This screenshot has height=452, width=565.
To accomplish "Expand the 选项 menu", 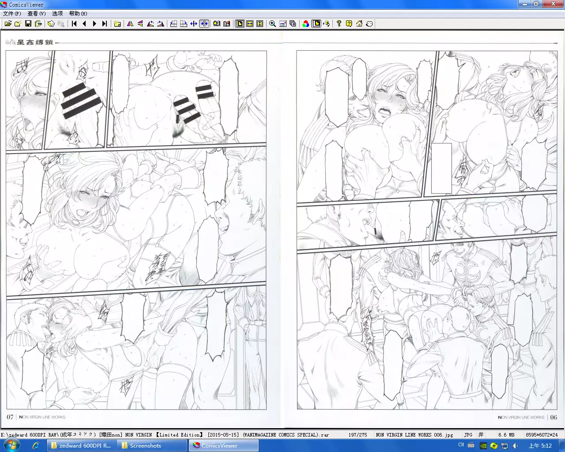I will coord(57,14).
